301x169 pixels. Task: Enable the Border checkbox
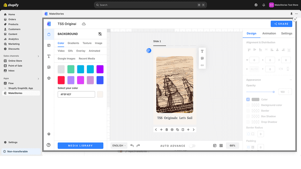[248, 111]
